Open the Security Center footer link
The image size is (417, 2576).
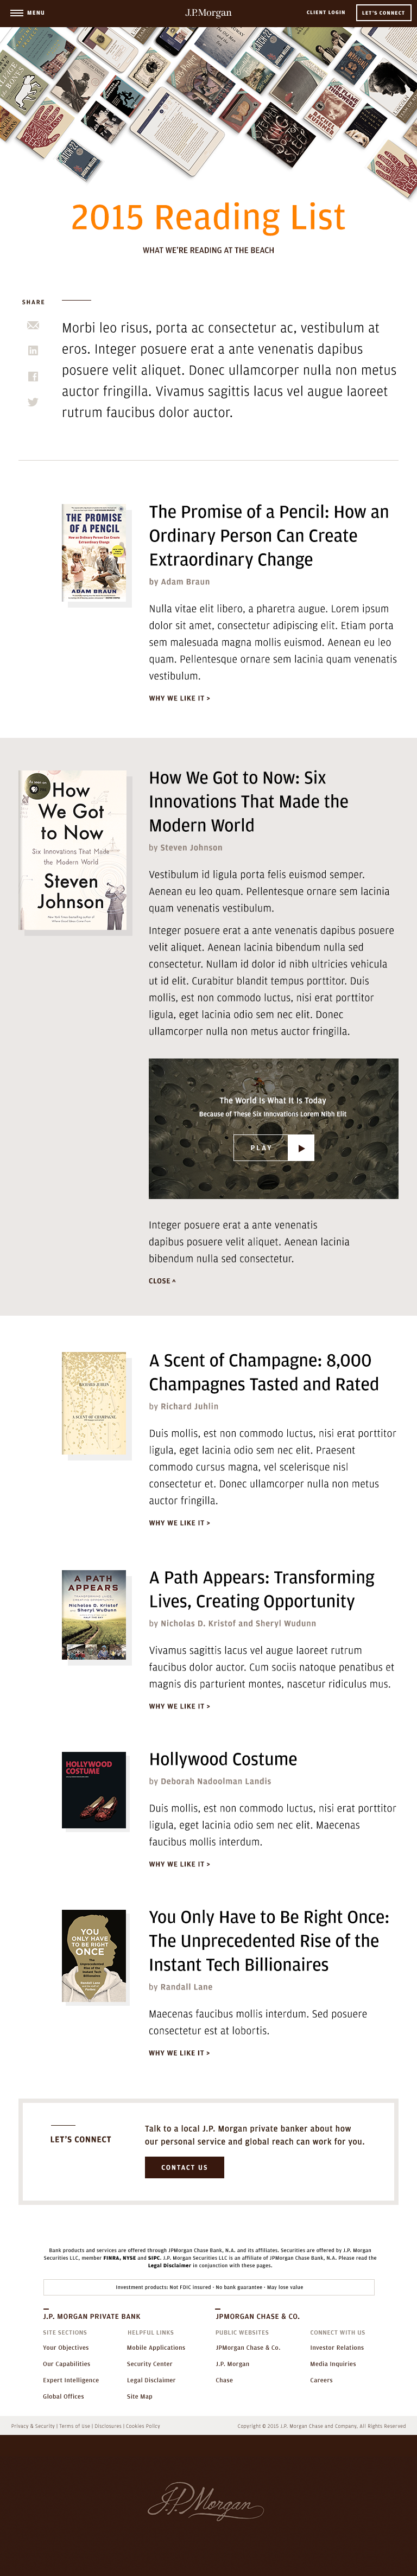pos(149,2364)
